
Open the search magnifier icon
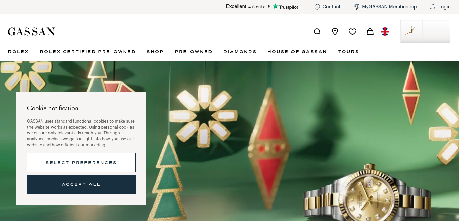pyautogui.click(x=317, y=32)
